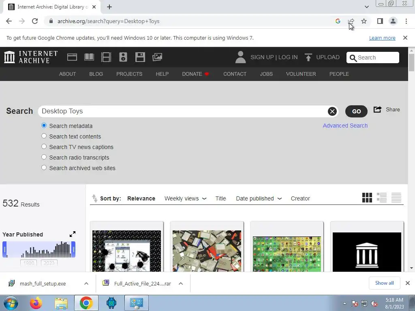Screen dimensions: 415x311
Task: Click the GO search button
Action: click(356, 111)
